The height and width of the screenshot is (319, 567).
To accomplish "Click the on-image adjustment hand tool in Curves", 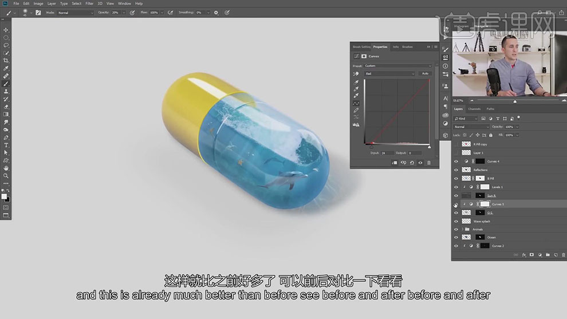I will pos(356,74).
